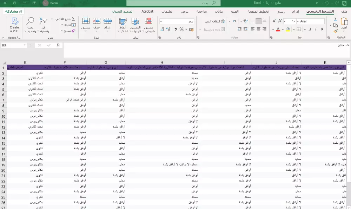Select the Italic formatting icon

(x=316, y=29)
